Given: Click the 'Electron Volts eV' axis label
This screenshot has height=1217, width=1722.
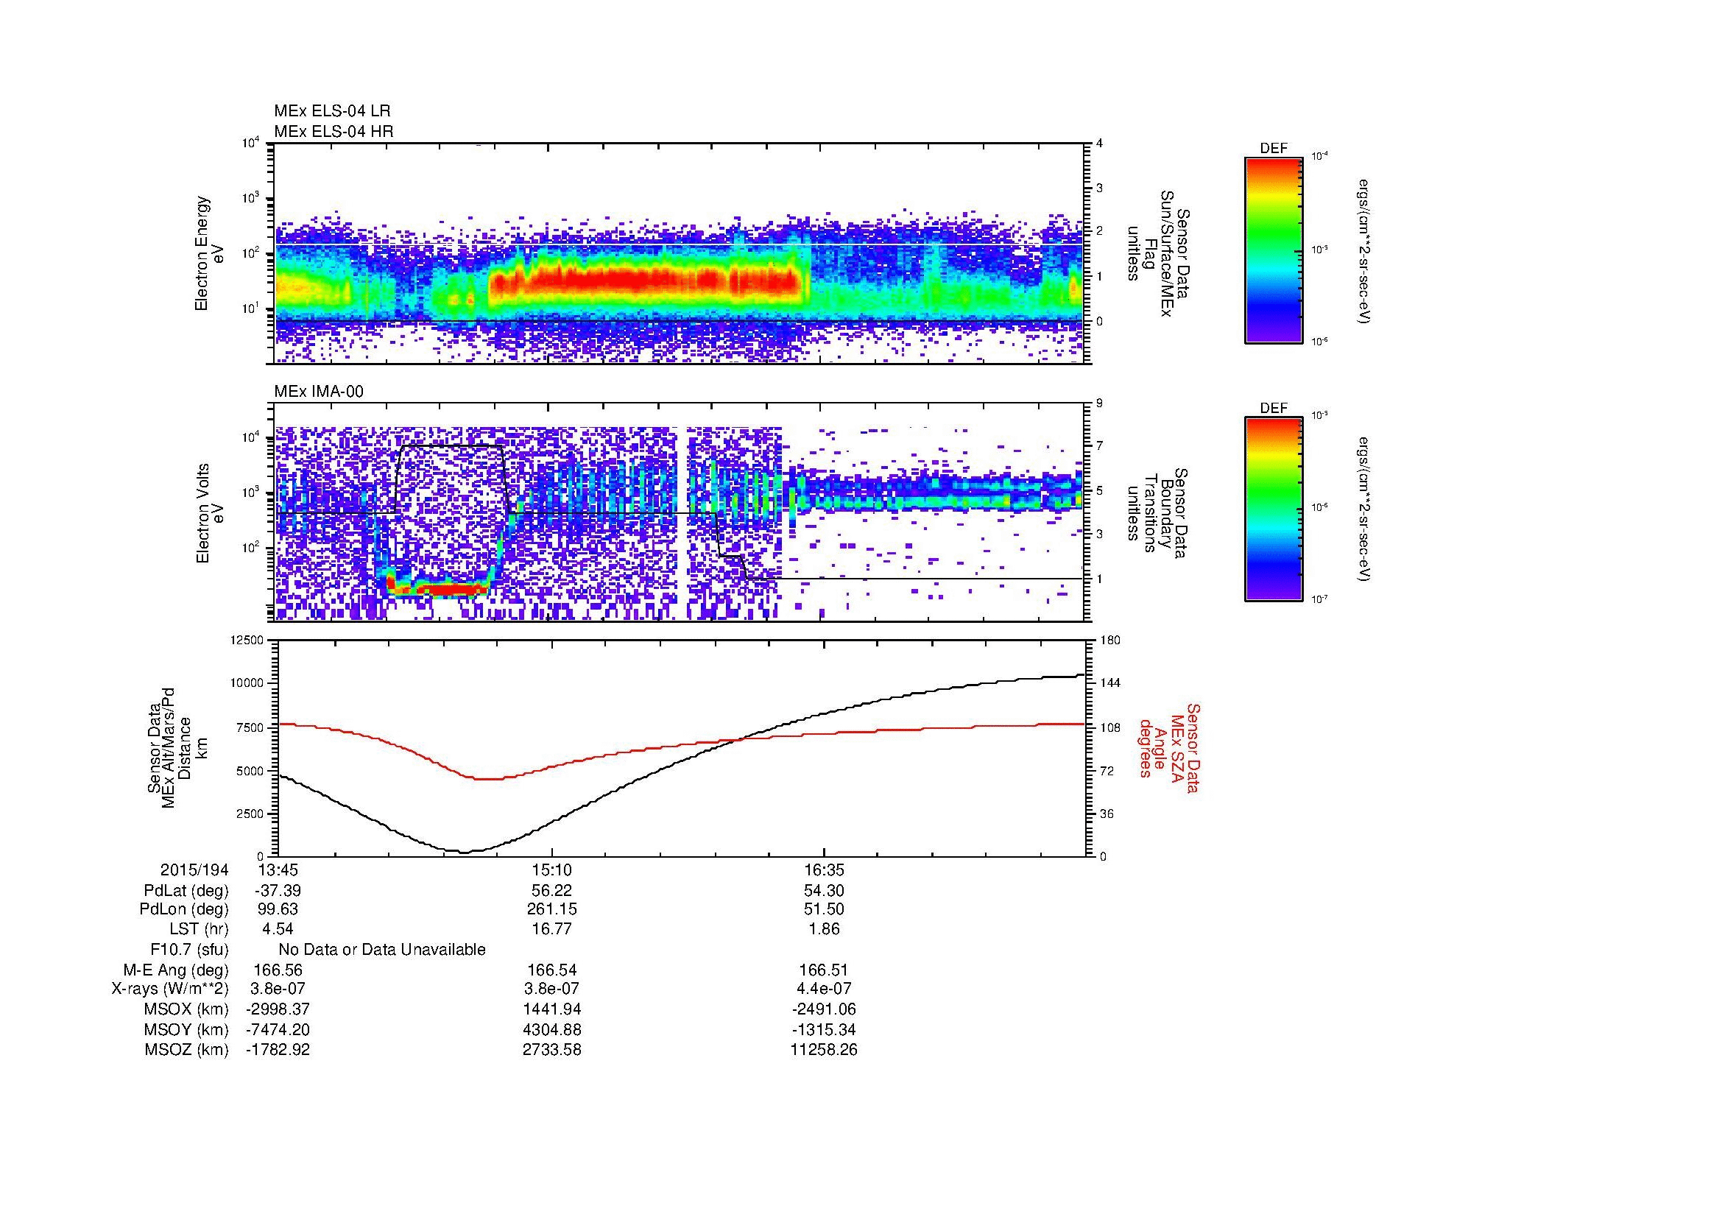Looking at the screenshot, I should [209, 513].
